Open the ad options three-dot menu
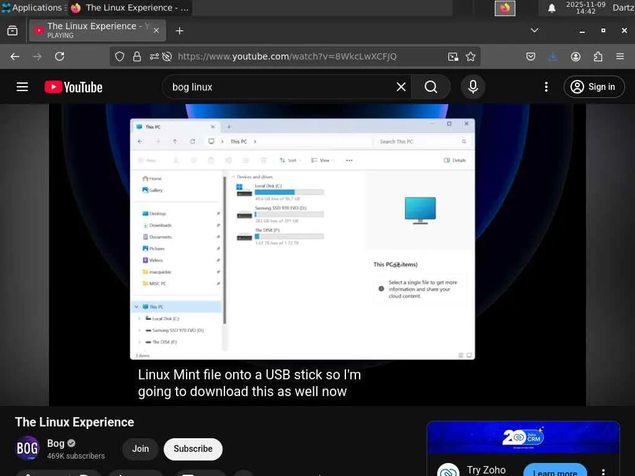 click(603, 472)
